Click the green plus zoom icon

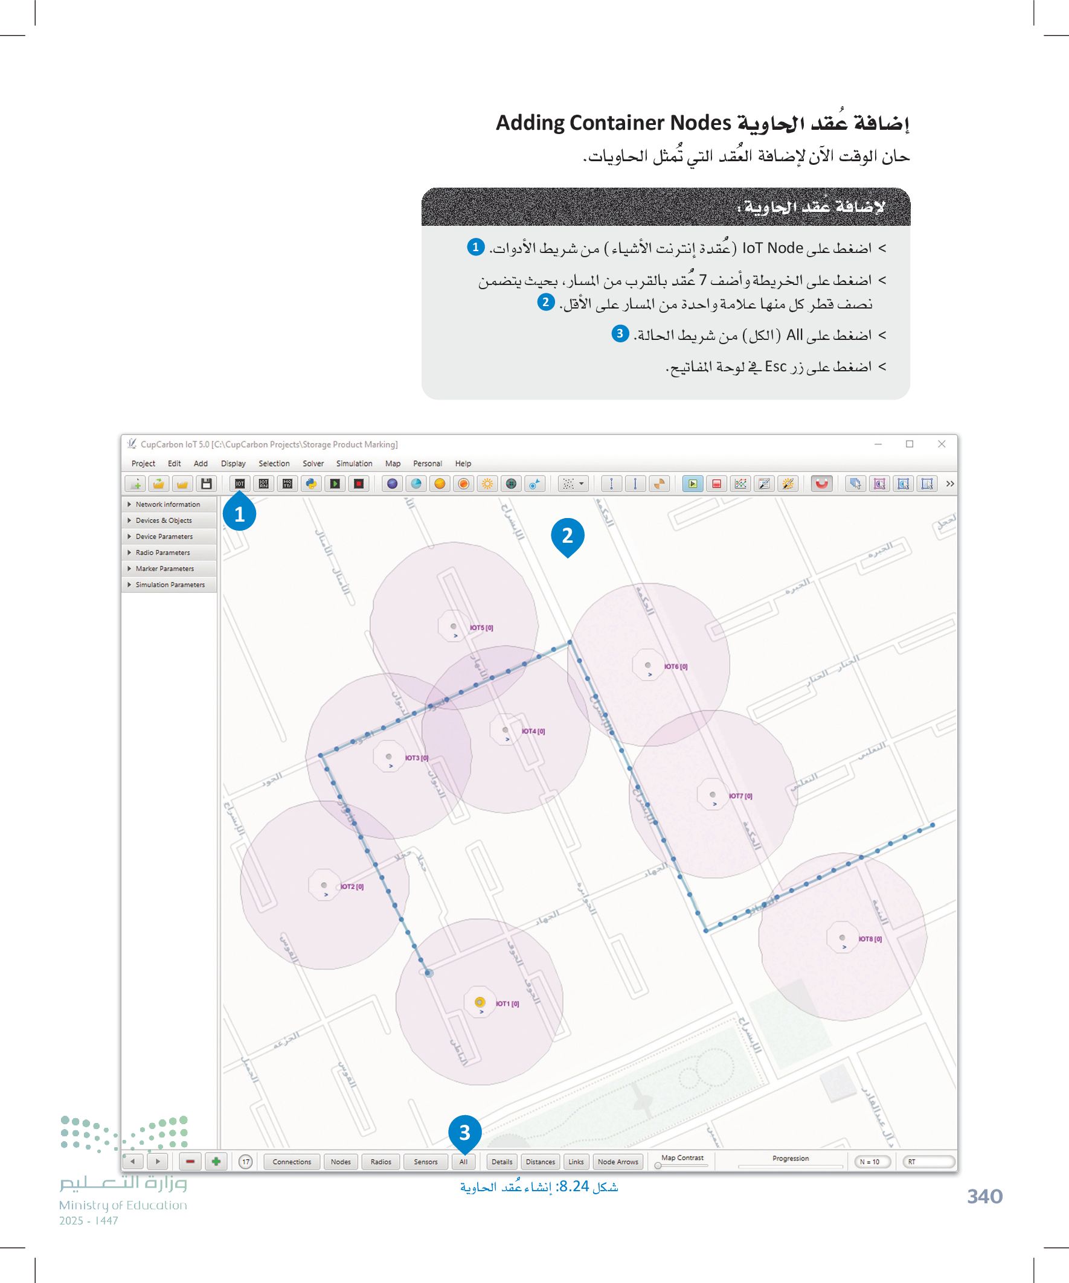point(216,1162)
